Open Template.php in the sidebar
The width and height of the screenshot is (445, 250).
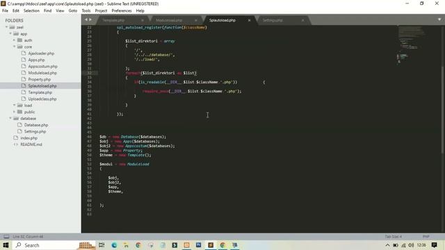pos(40,92)
